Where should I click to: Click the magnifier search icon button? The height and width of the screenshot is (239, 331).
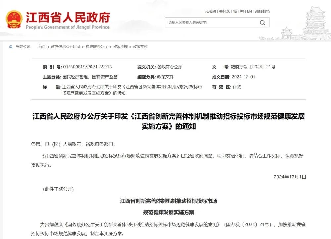pyautogui.click(x=263, y=23)
